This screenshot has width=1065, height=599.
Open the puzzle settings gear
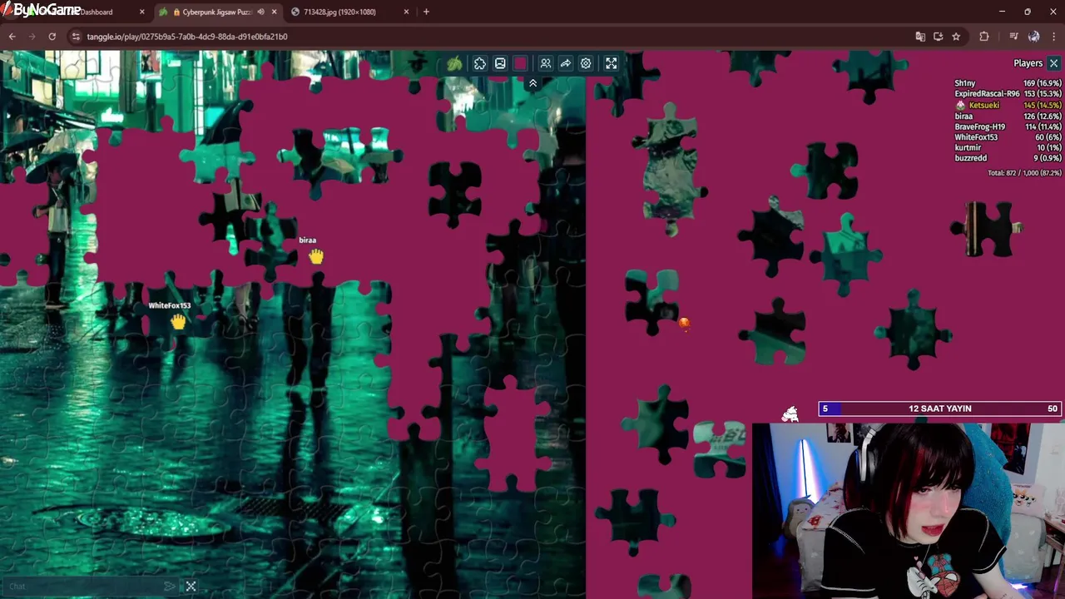click(x=586, y=63)
